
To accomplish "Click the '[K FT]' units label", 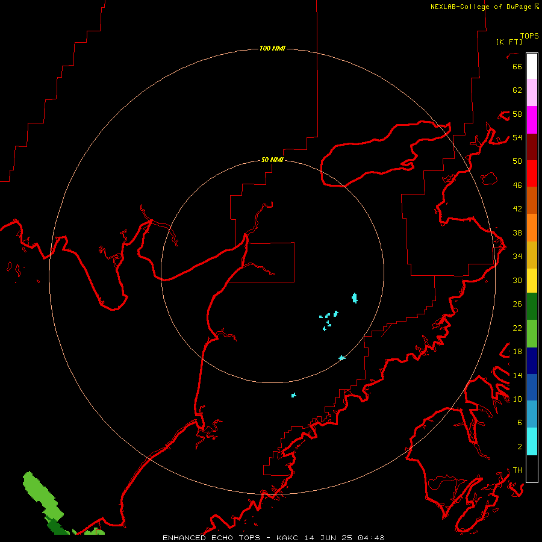I will click(509, 42).
